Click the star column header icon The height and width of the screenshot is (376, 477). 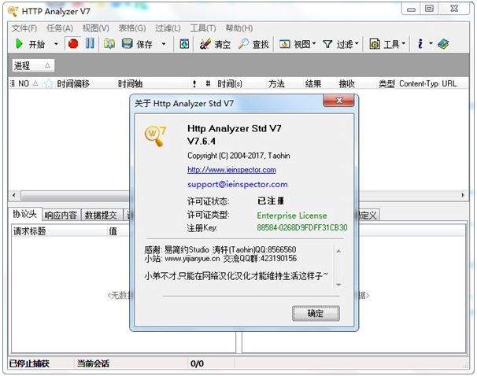coord(49,83)
